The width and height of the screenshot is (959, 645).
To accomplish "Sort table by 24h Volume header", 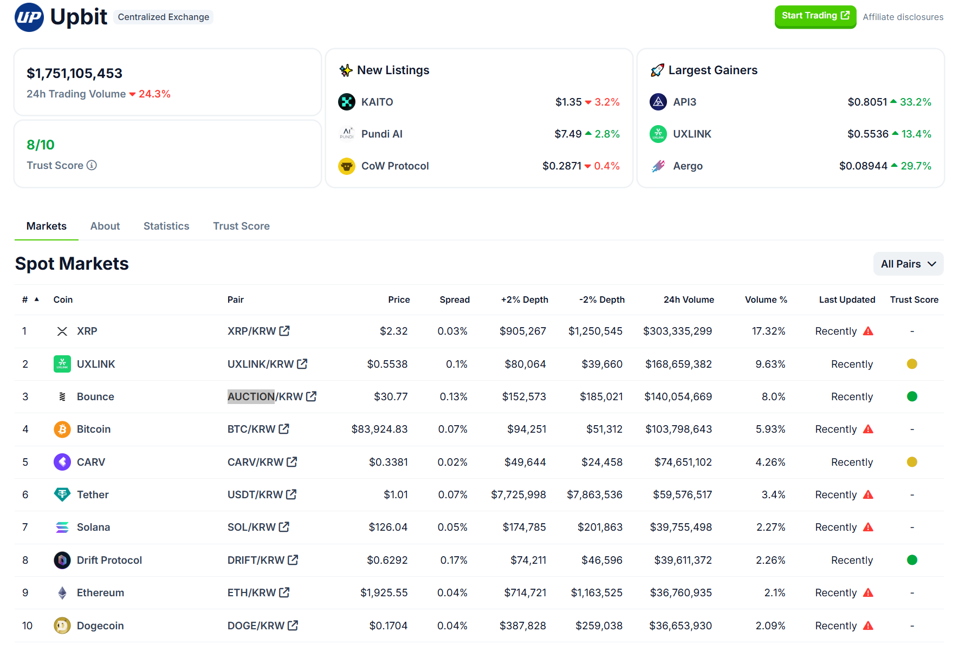I will tap(689, 299).
